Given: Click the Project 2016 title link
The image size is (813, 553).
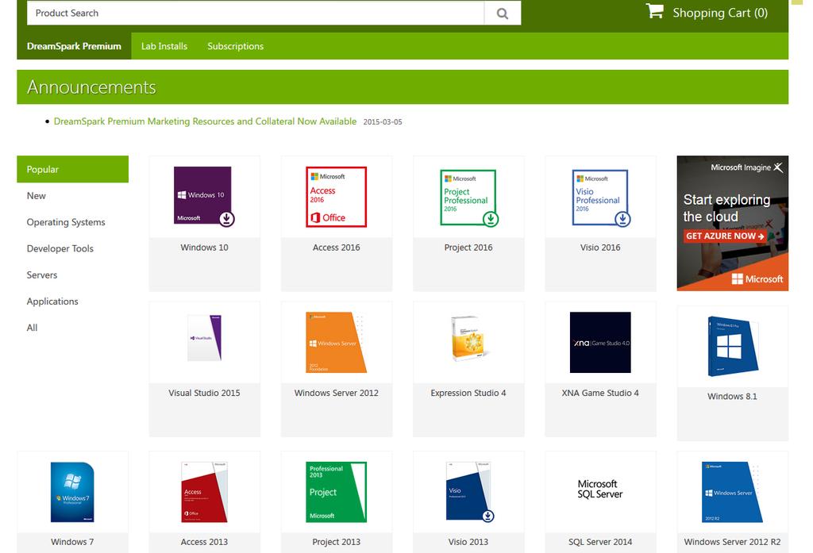Looking at the screenshot, I should pyautogui.click(x=468, y=248).
